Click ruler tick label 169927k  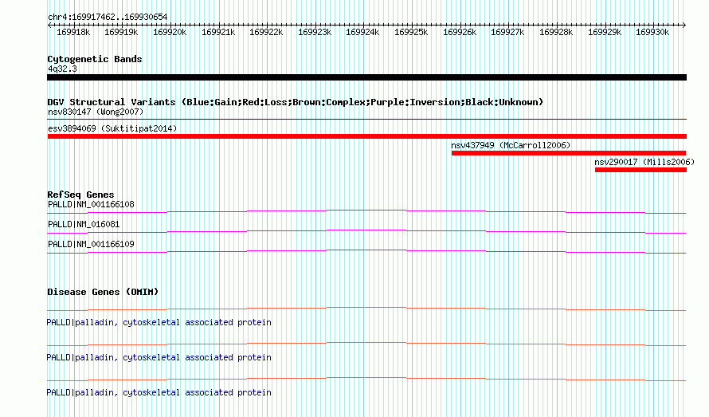507,32
